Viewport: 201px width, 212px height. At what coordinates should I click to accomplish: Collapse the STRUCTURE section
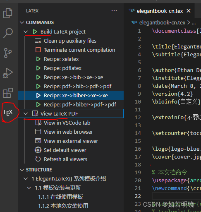tap(22, 170)
